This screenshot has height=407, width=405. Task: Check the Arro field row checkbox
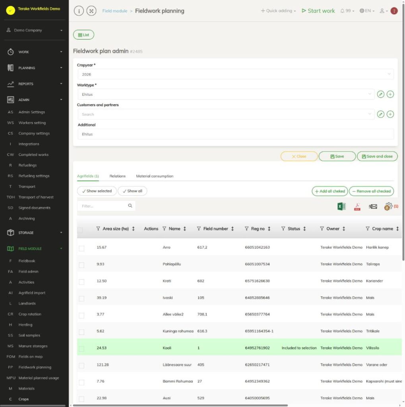coord(81,248)
